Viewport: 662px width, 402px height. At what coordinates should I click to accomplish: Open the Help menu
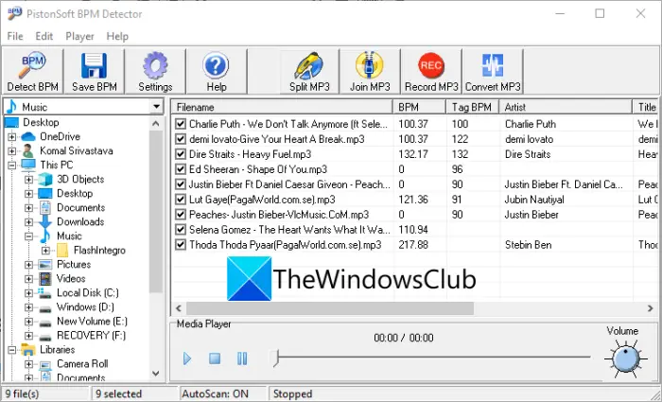[x=117, y=36]
